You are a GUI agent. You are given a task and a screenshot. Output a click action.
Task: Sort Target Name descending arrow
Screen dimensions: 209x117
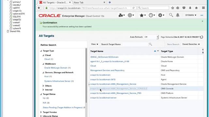[x=158, y=51]
